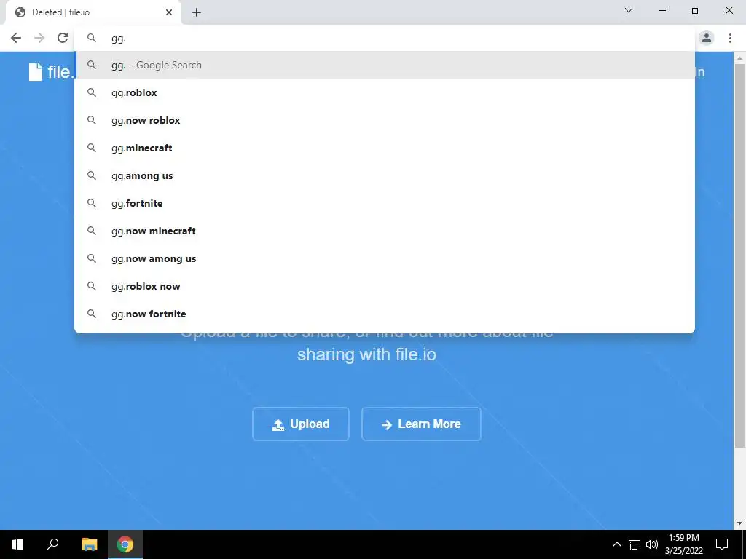The width and height of the screenshot is (746, 559).
Task: Click the Chrome taskbar icon
Action: (125, 544)
